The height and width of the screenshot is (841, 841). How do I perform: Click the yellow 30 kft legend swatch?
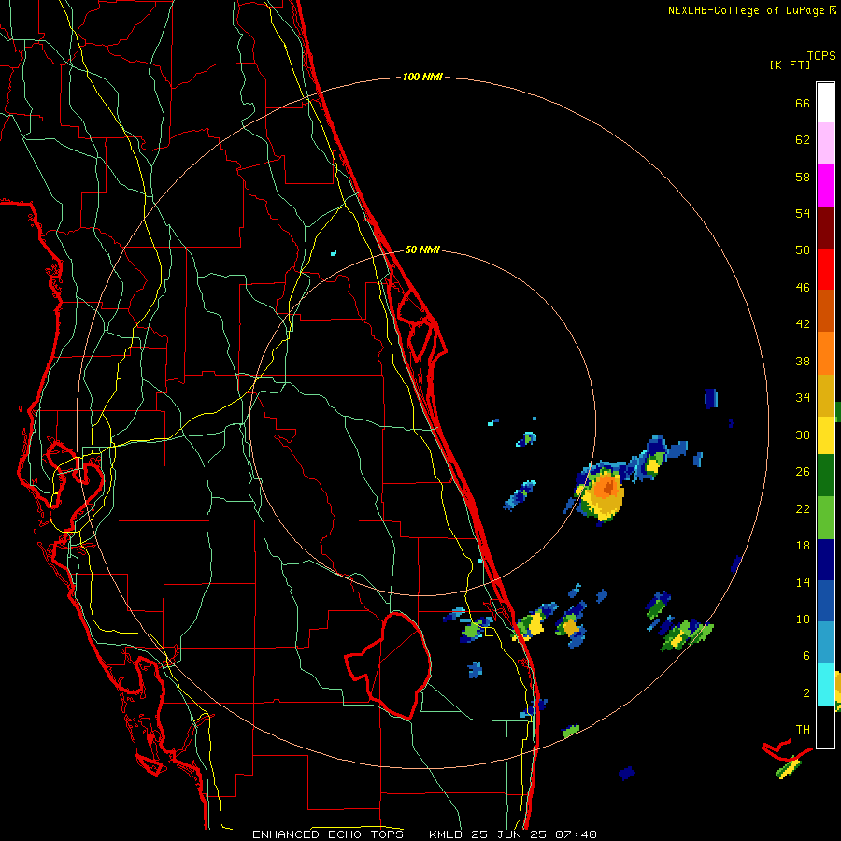[x=825, y=435]
